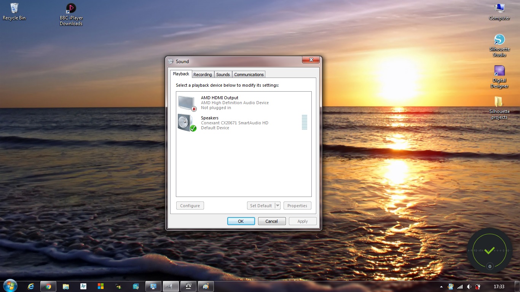Screen dimensions: 520x292
Task: Click Cancel in the Sound dialog
Action: point(271,221)
